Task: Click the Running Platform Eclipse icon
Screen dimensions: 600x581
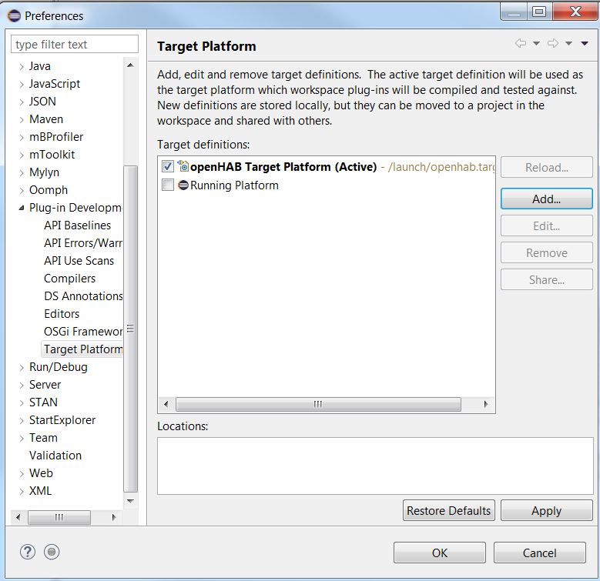Action: (x=183, y=185)
